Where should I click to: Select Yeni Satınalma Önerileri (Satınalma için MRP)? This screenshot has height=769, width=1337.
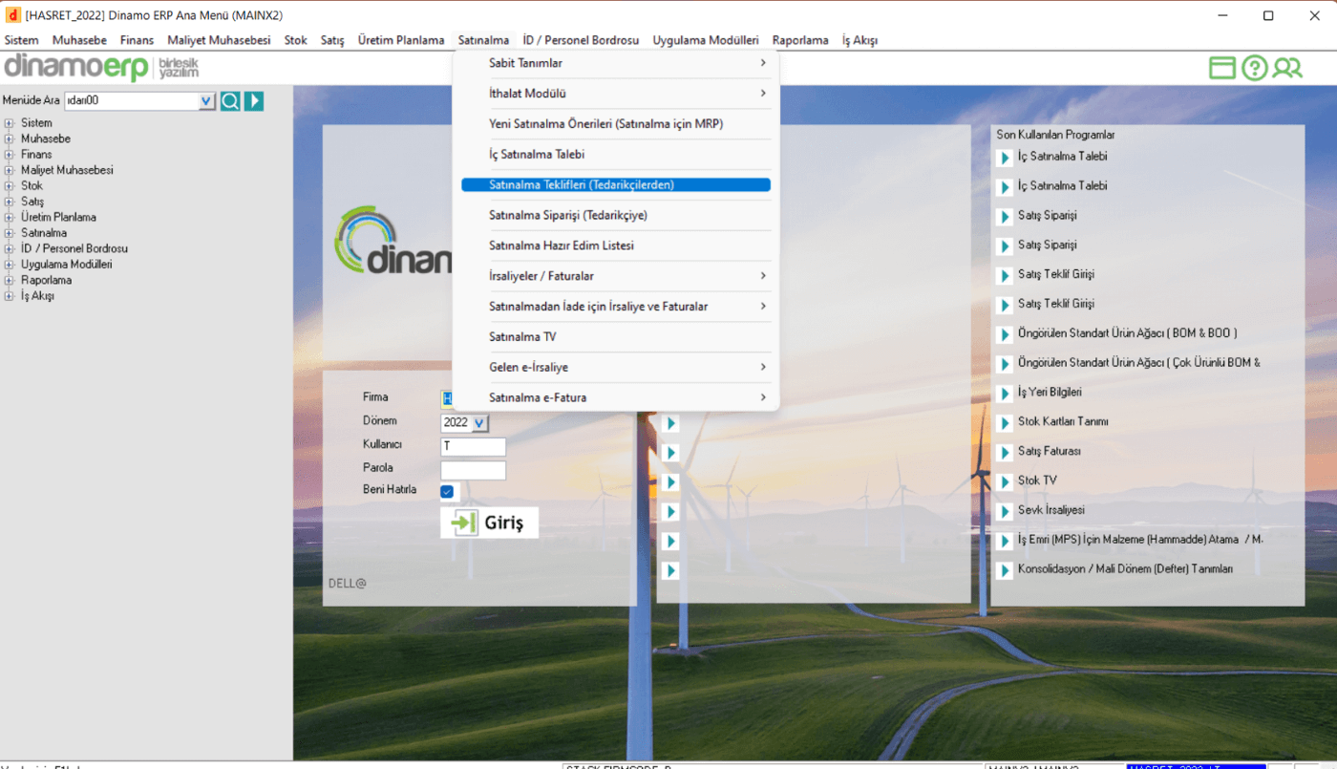pos(616,124)
